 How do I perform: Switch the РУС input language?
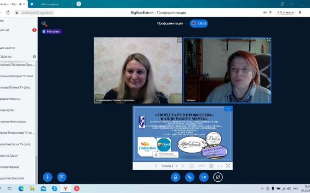[x=296, y=188]
